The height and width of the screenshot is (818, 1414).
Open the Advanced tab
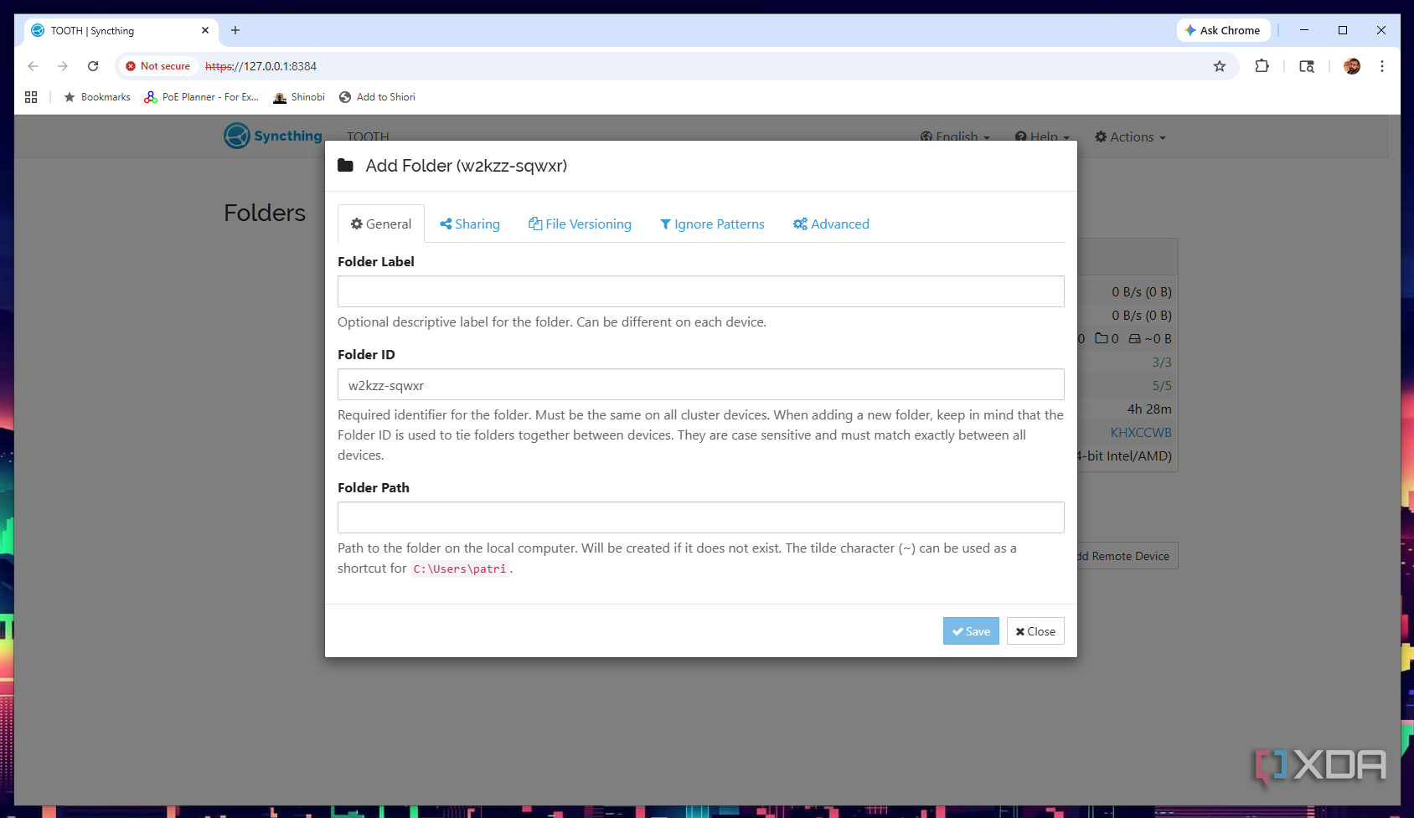coord(831,224)
